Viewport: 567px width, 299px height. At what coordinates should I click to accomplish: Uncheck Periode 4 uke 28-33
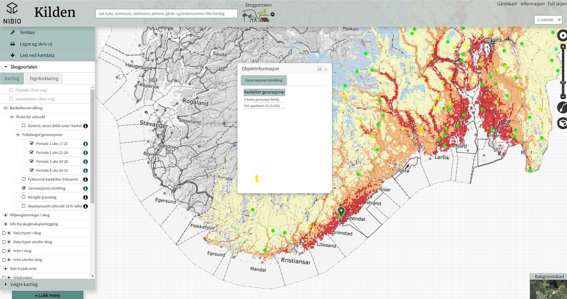coord(32,170)
